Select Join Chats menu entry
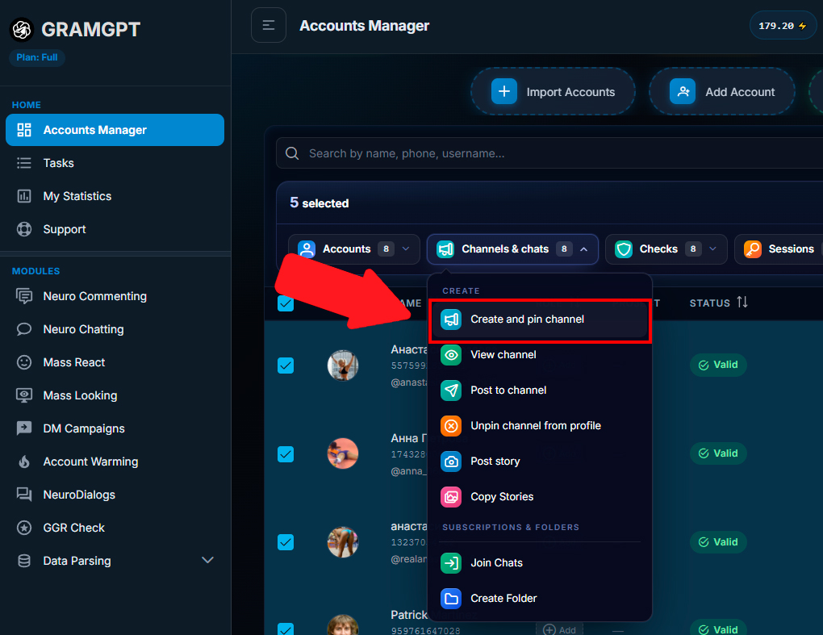Viewport: 823px width, 635px height. (x=540, y=563)
